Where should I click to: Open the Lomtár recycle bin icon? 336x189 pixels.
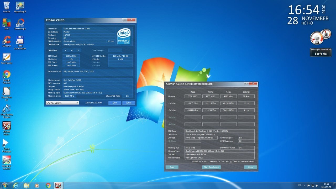(7, 7)
